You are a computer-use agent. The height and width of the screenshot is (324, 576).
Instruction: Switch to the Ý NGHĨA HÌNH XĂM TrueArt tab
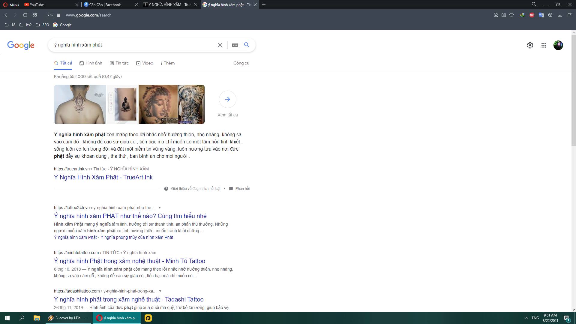[170, 4]
